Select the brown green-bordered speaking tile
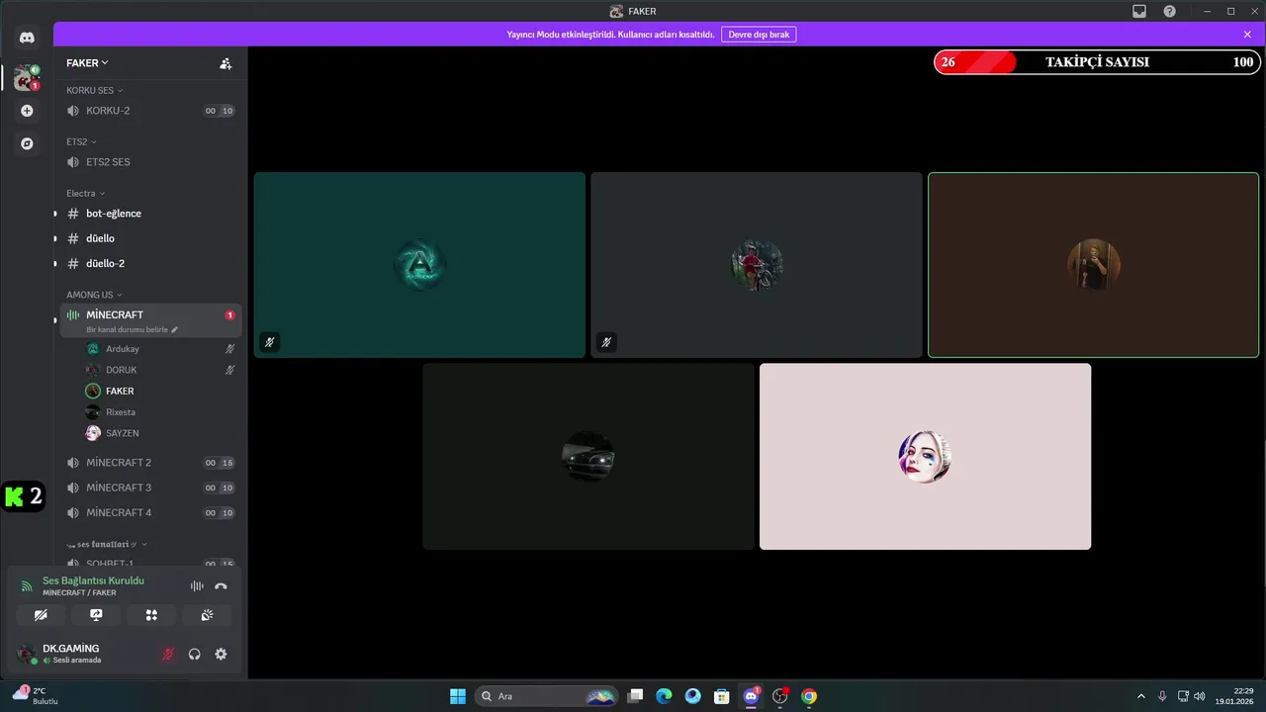Screen dimensions: 1266x712 1093,265
